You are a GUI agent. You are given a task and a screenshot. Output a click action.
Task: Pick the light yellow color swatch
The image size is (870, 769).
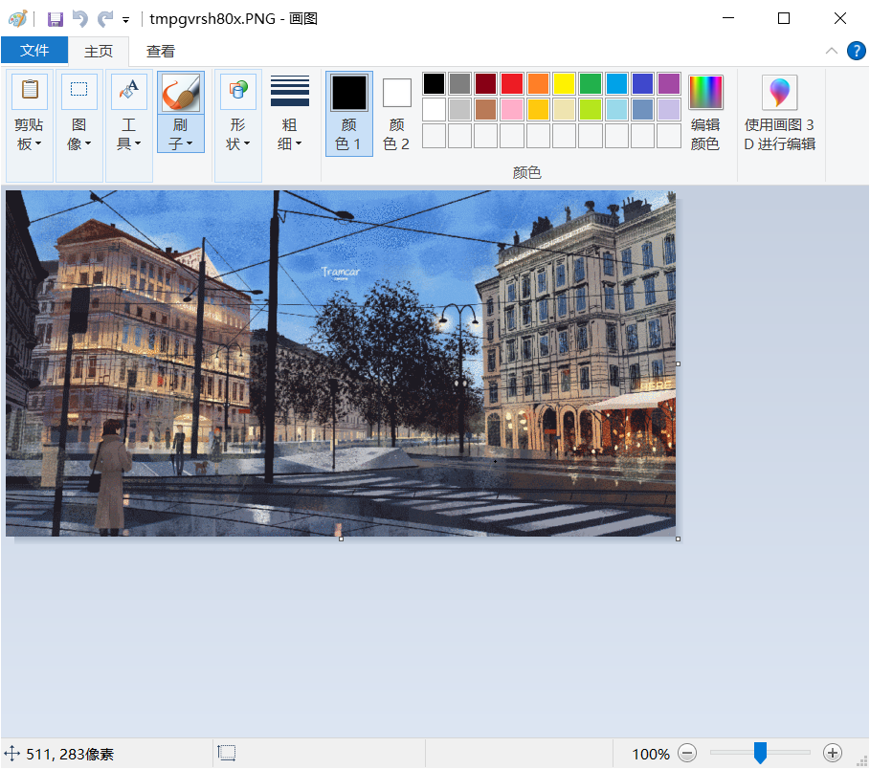565,110
